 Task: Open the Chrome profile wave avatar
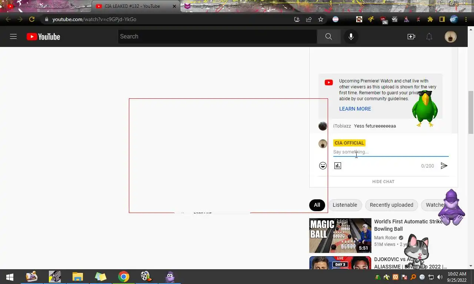(454, 19)
